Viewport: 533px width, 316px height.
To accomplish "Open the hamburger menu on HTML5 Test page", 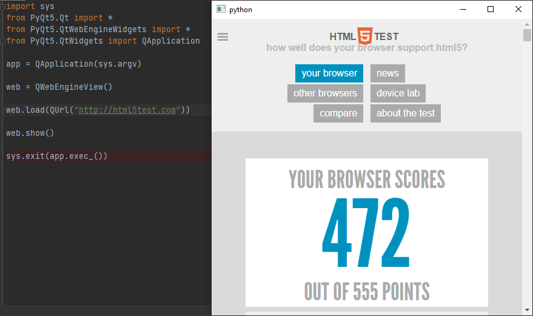I will pyautogui.click(x=223, y=37).
